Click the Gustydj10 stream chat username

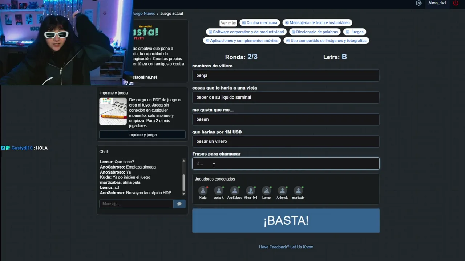tap(22, 148)
